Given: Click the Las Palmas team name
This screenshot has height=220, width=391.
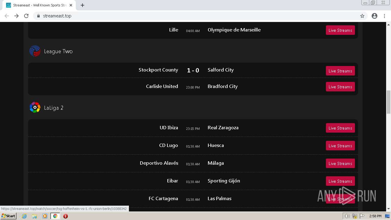Looking at the screenshot, I should click(x=220, y=199).
